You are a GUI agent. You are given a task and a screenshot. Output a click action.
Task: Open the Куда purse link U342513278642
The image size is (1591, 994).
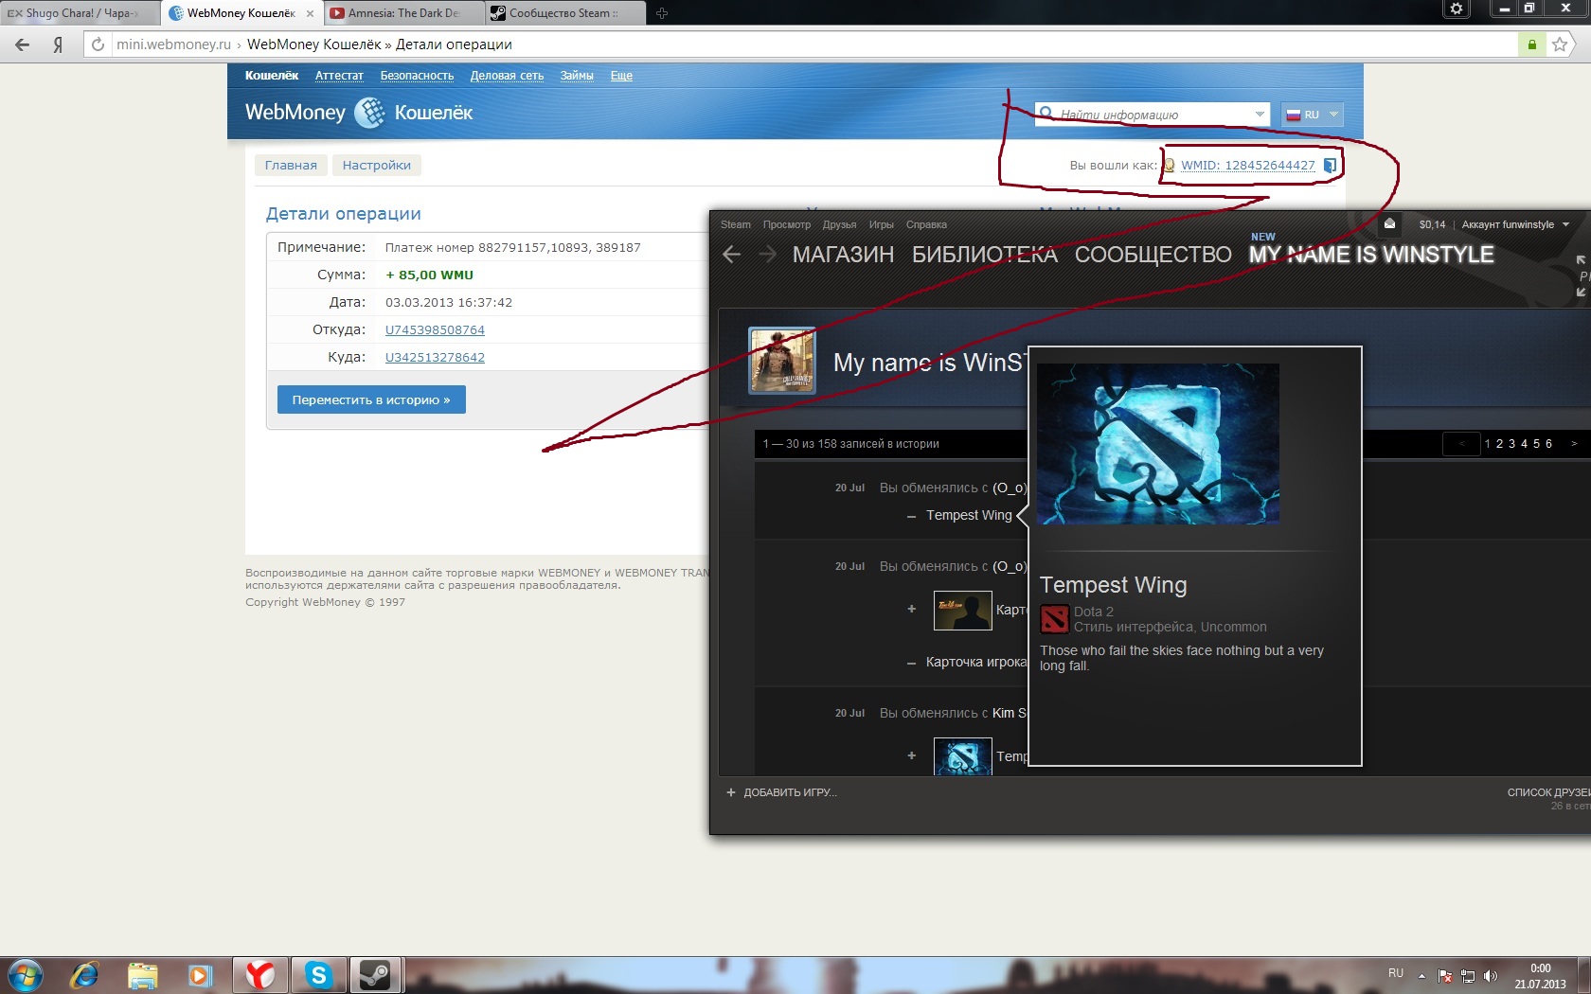point(435,358)
